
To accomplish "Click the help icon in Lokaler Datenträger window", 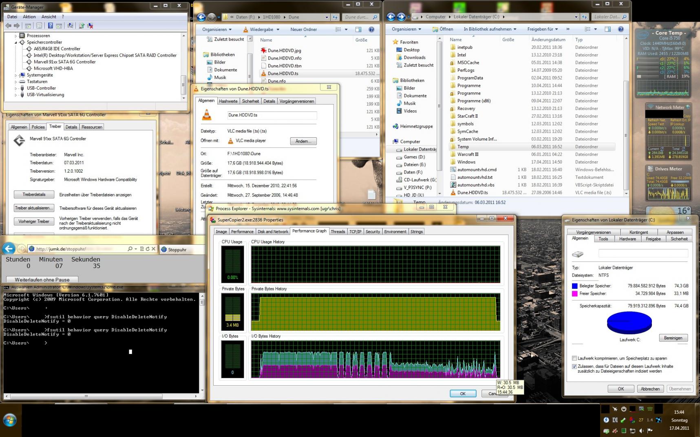I will [x=621, y=29].
